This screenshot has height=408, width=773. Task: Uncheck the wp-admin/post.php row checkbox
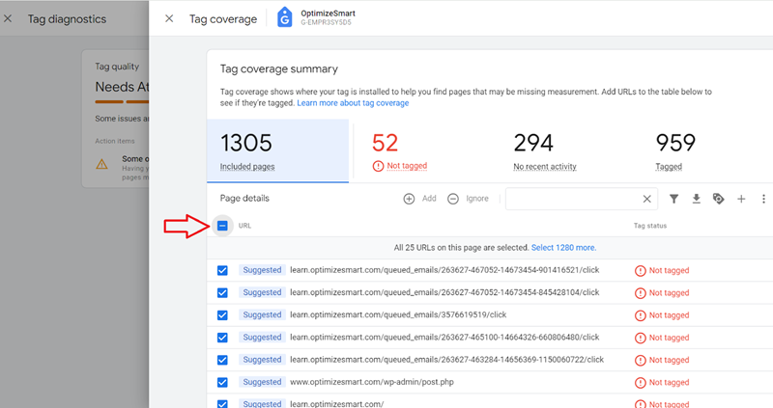click(x=222, y=382)
